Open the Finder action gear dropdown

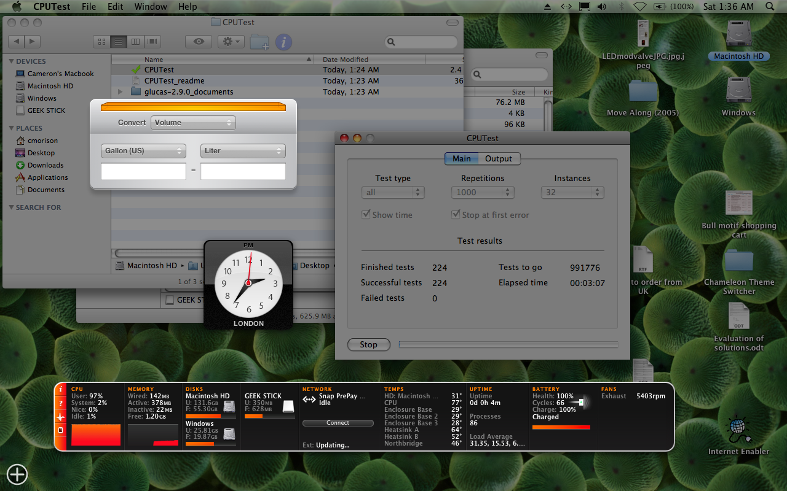coord(231,42)
